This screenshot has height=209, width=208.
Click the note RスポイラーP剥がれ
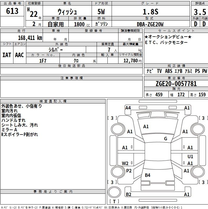[x=19, y=135]
